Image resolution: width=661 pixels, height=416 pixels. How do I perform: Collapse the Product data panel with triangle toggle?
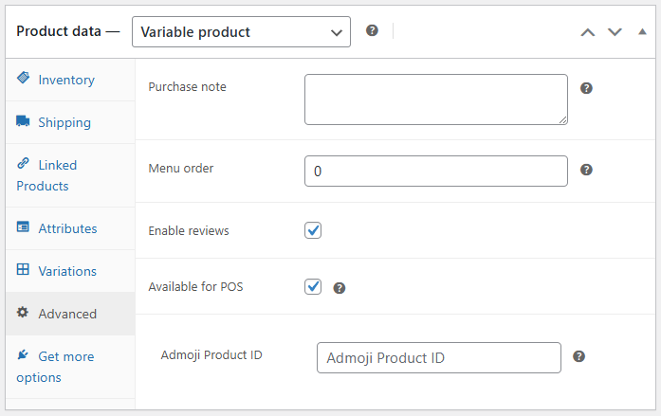point(642,31)
